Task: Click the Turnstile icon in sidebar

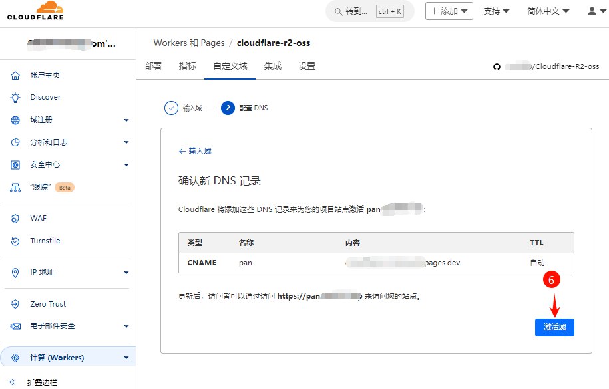Action: [x=15, y=241]
